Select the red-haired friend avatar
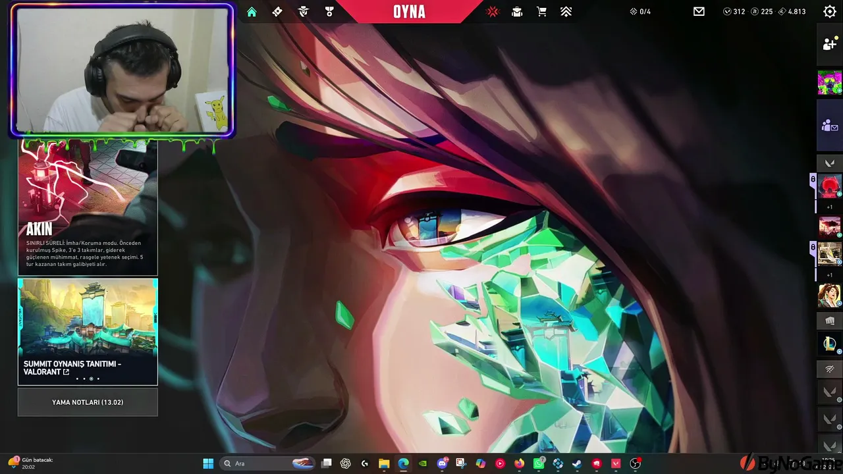This screenshot has height=474, width=843. click(830, 186)
